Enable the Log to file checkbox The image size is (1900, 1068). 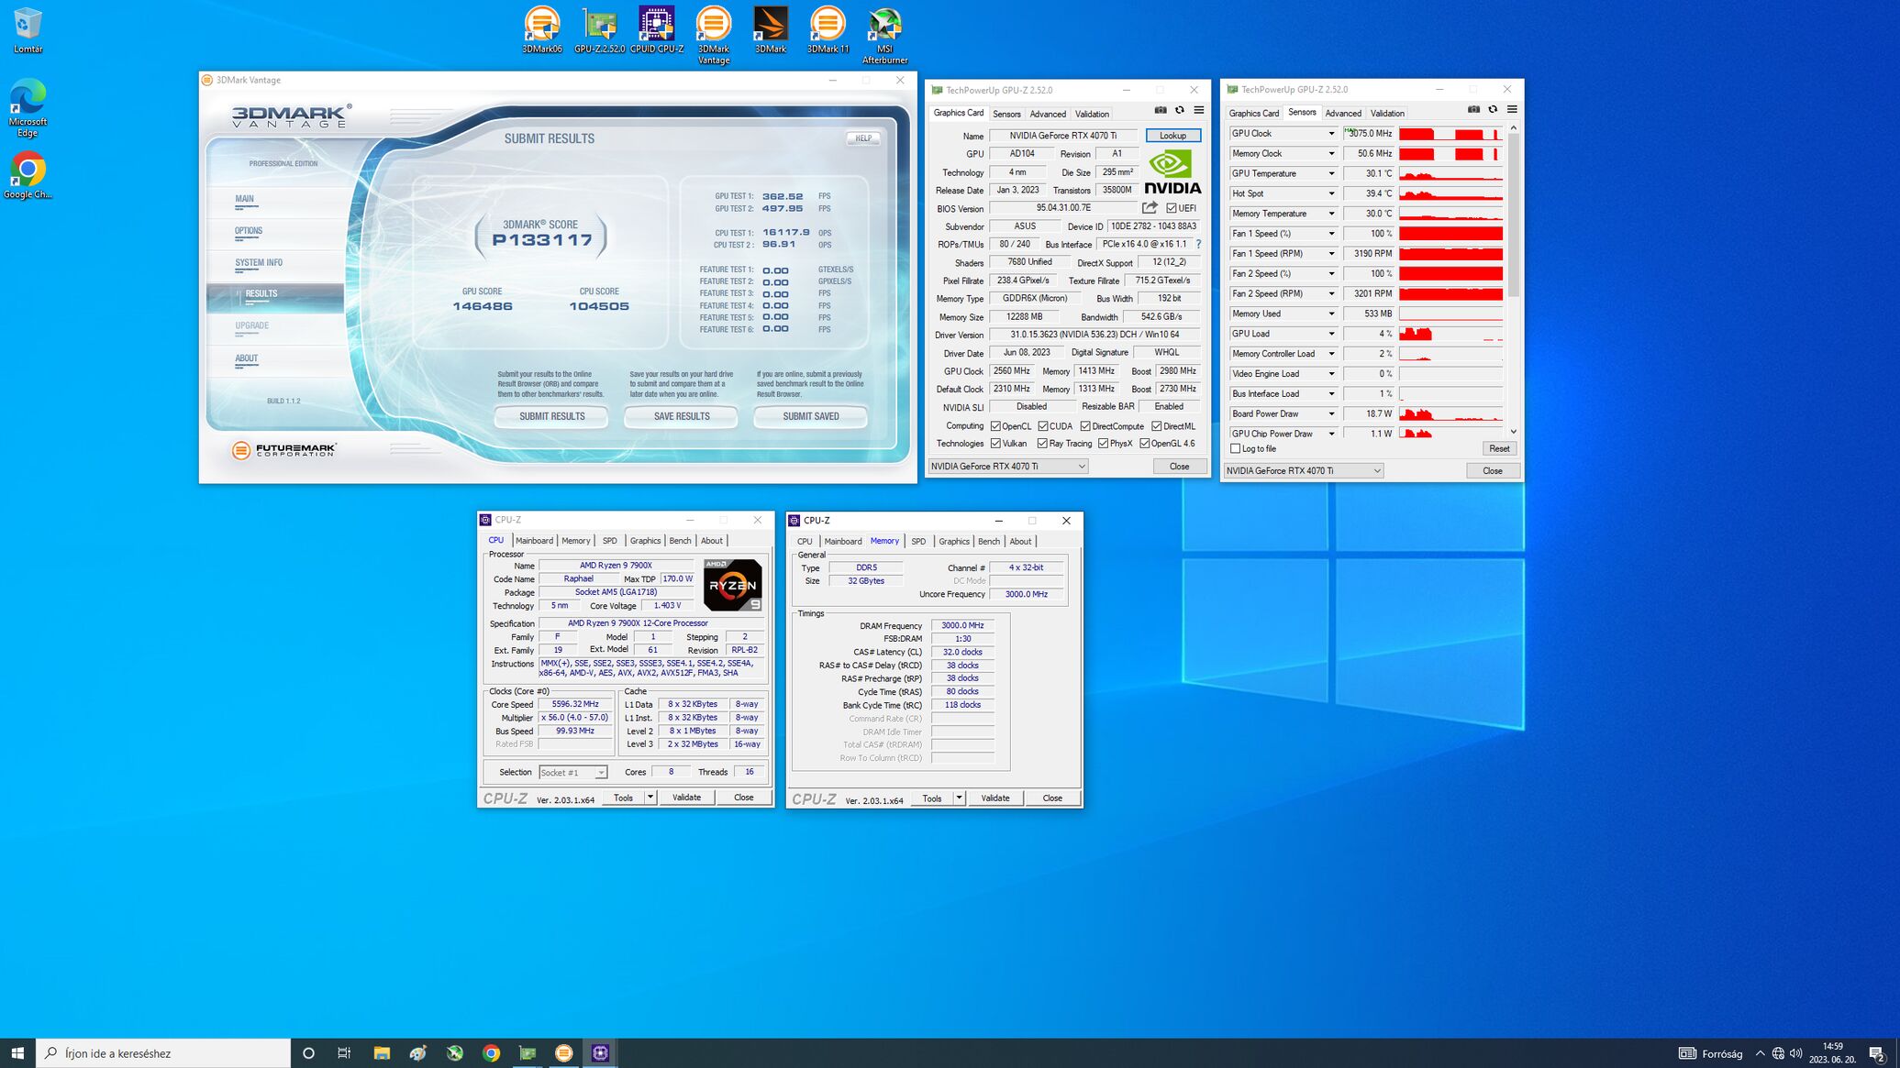pyautogui.click(x=1236, y=449)
